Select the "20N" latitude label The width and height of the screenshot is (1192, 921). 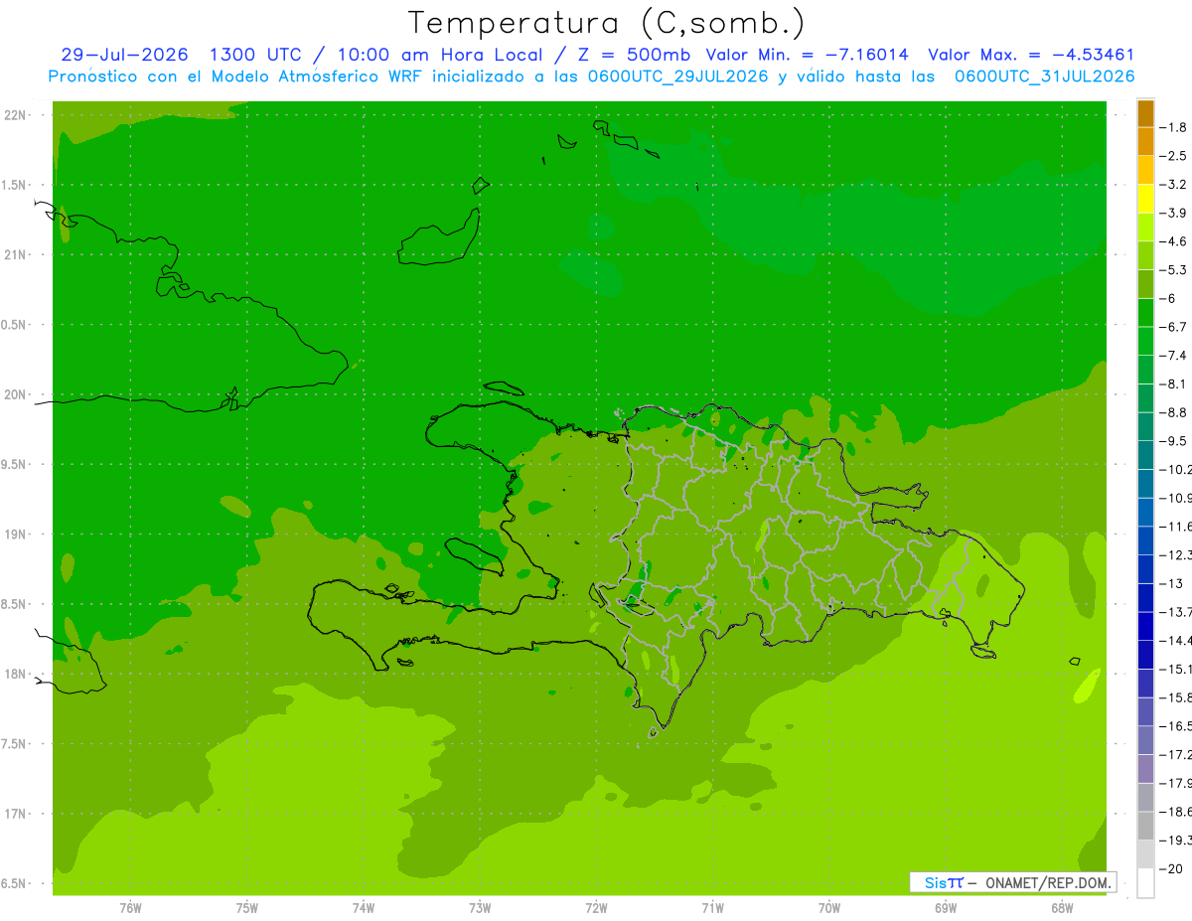click(x=16, y=394)
